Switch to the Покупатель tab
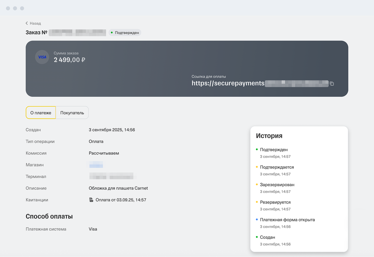Image resolution: width=374 pixels, height=257 pixels. (72, 113)
